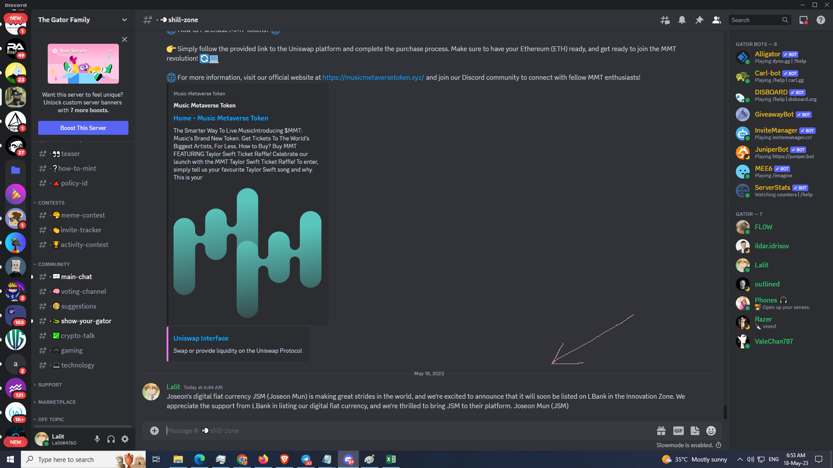
Task: Select member ValeChan787 in member list
Action: click(780, 341)
